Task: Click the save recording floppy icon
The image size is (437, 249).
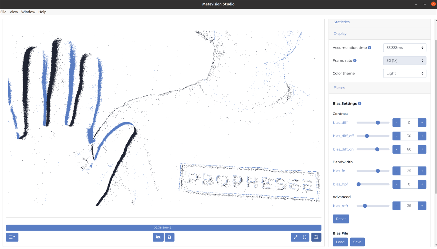Action: 169,237
